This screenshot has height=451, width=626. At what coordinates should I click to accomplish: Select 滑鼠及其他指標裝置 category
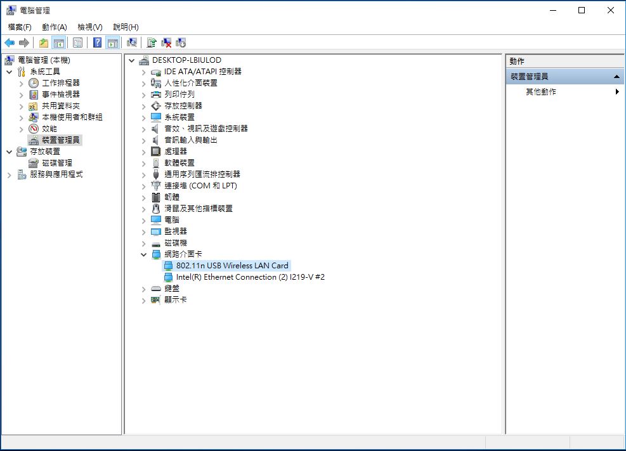[x=199, y=208]
